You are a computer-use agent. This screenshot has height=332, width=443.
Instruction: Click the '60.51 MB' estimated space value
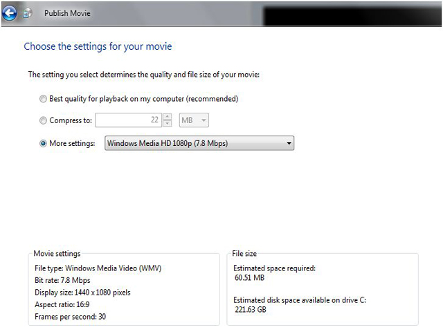[249, 278]
